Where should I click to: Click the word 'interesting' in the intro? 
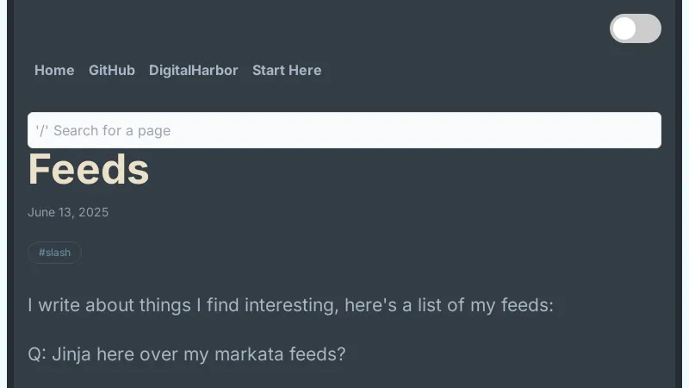(290, 305)
